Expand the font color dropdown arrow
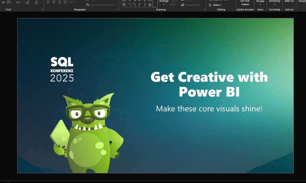The height and width of the screenshot is (183, 306). click(x=40, y=2)
